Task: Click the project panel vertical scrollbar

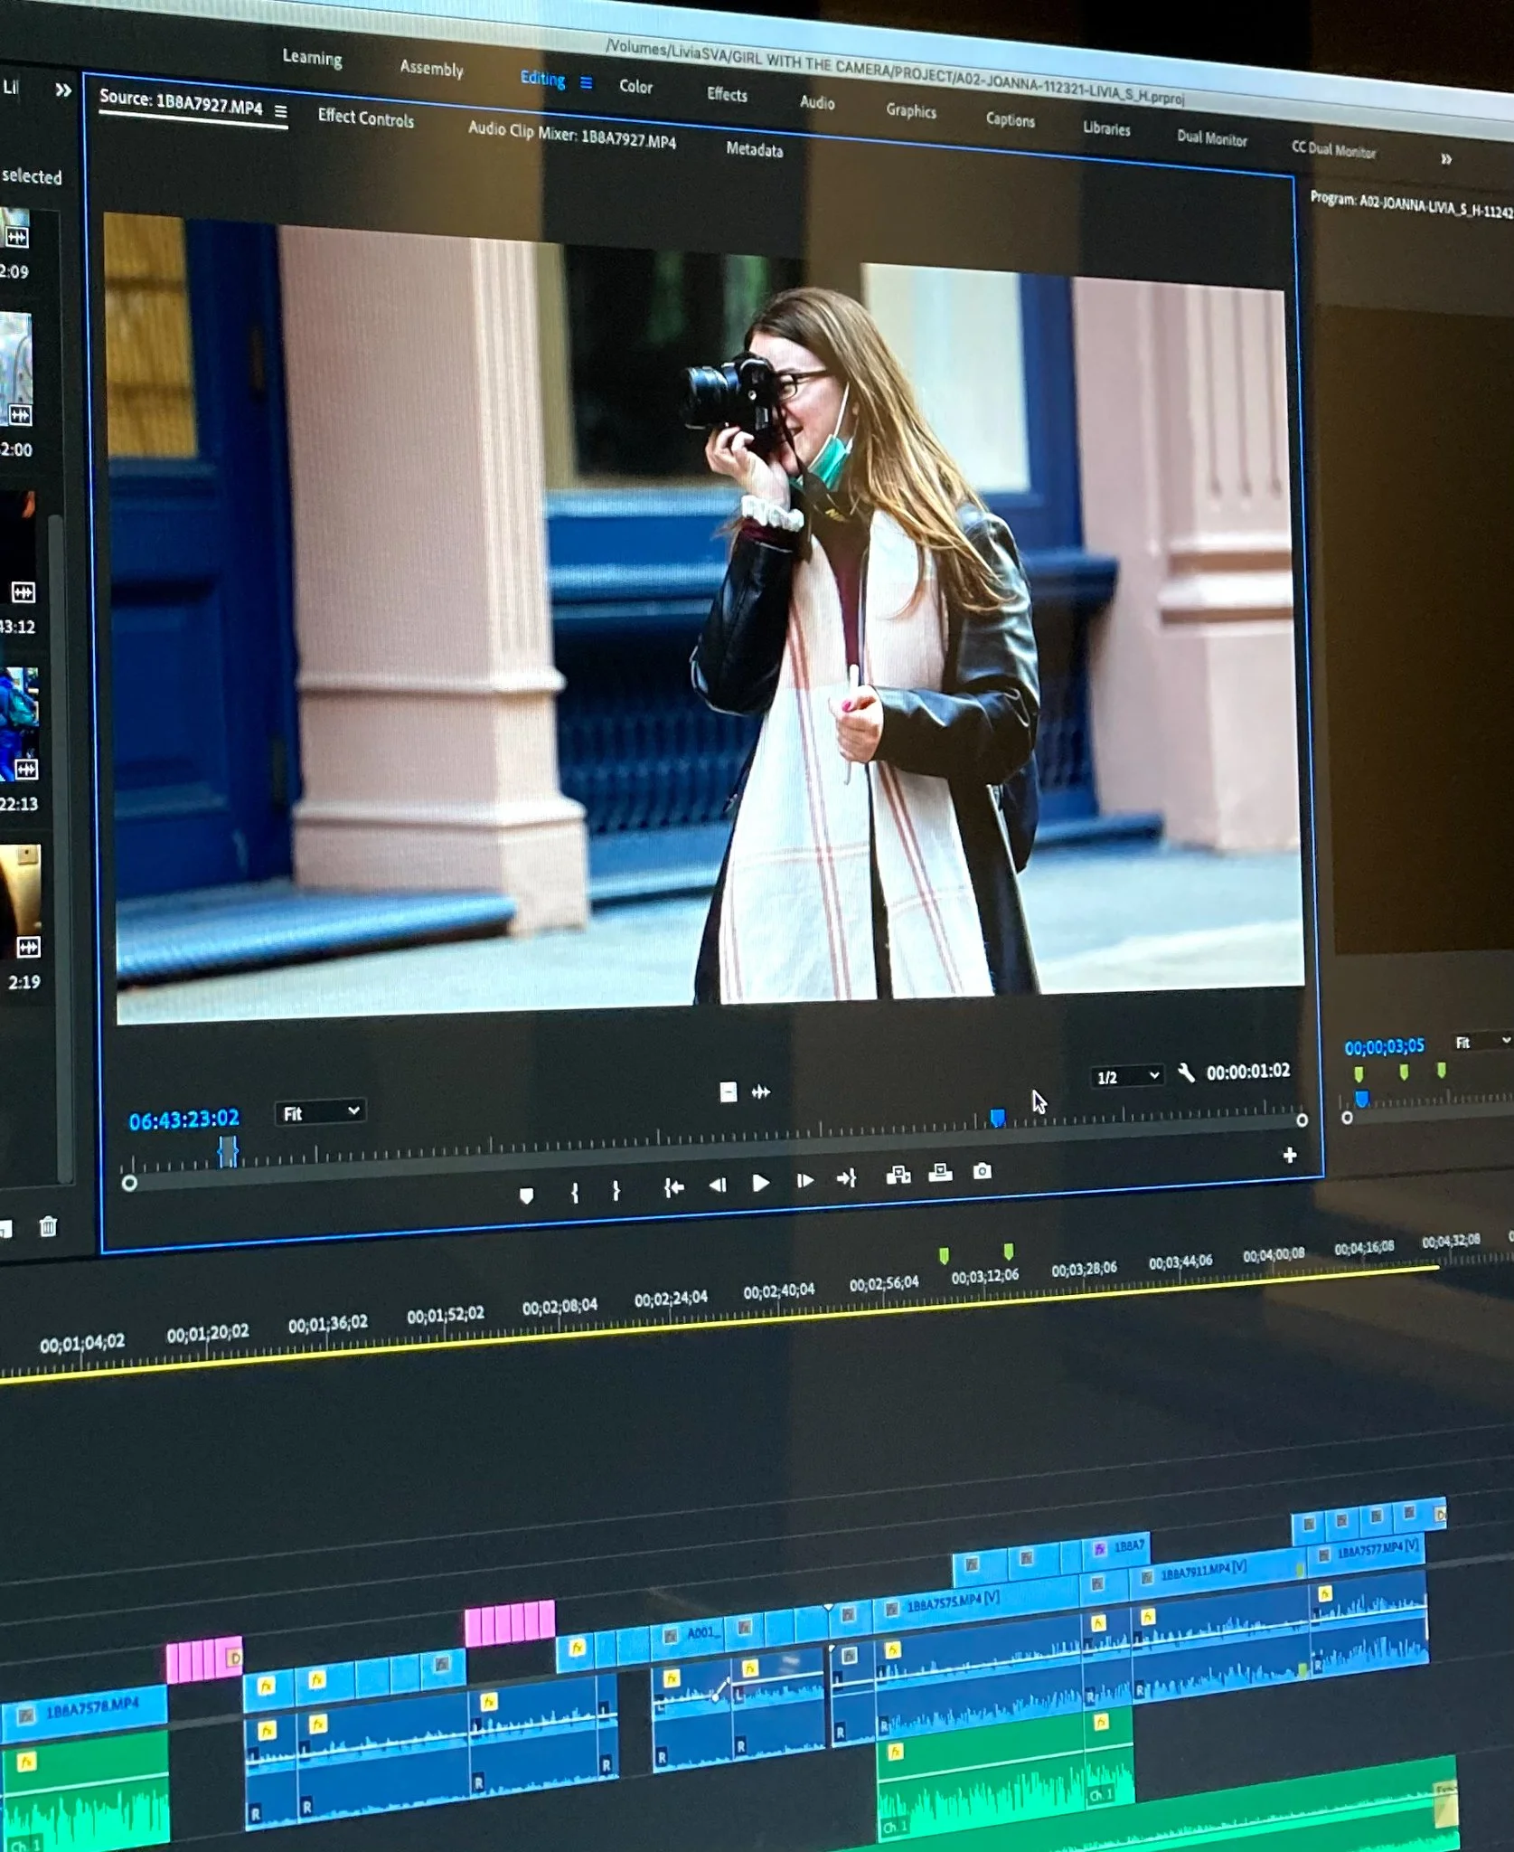Action: [61, 846]
